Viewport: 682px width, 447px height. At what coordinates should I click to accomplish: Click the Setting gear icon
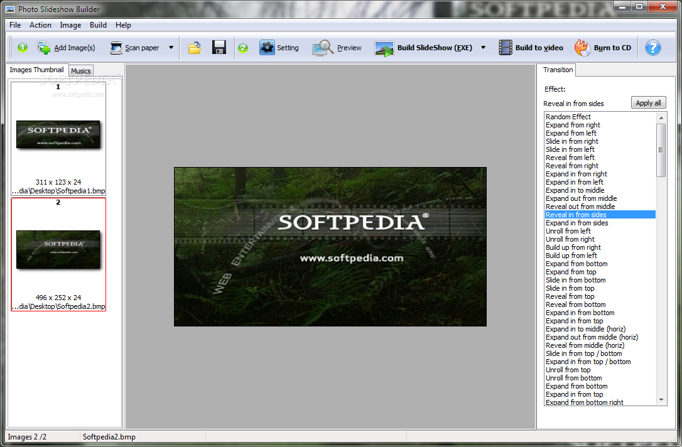(x=267, y=47)
